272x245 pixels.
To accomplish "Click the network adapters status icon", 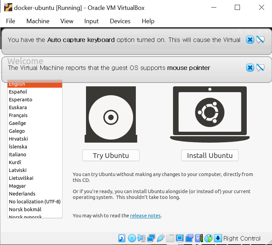I will pyautogui.click(x=151, y=238).
